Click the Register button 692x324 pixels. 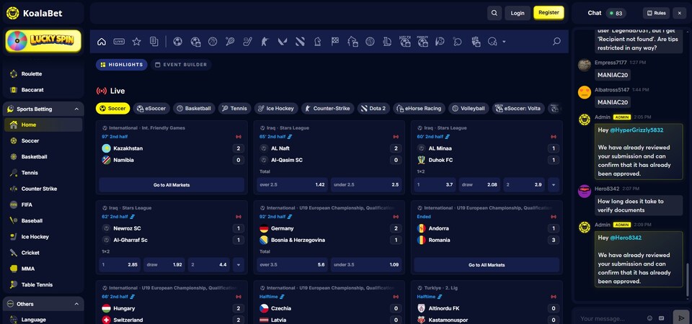pos(549,13)
